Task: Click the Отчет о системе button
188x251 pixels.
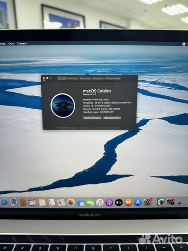Action: pyautogui.click(x=92, y=118)
